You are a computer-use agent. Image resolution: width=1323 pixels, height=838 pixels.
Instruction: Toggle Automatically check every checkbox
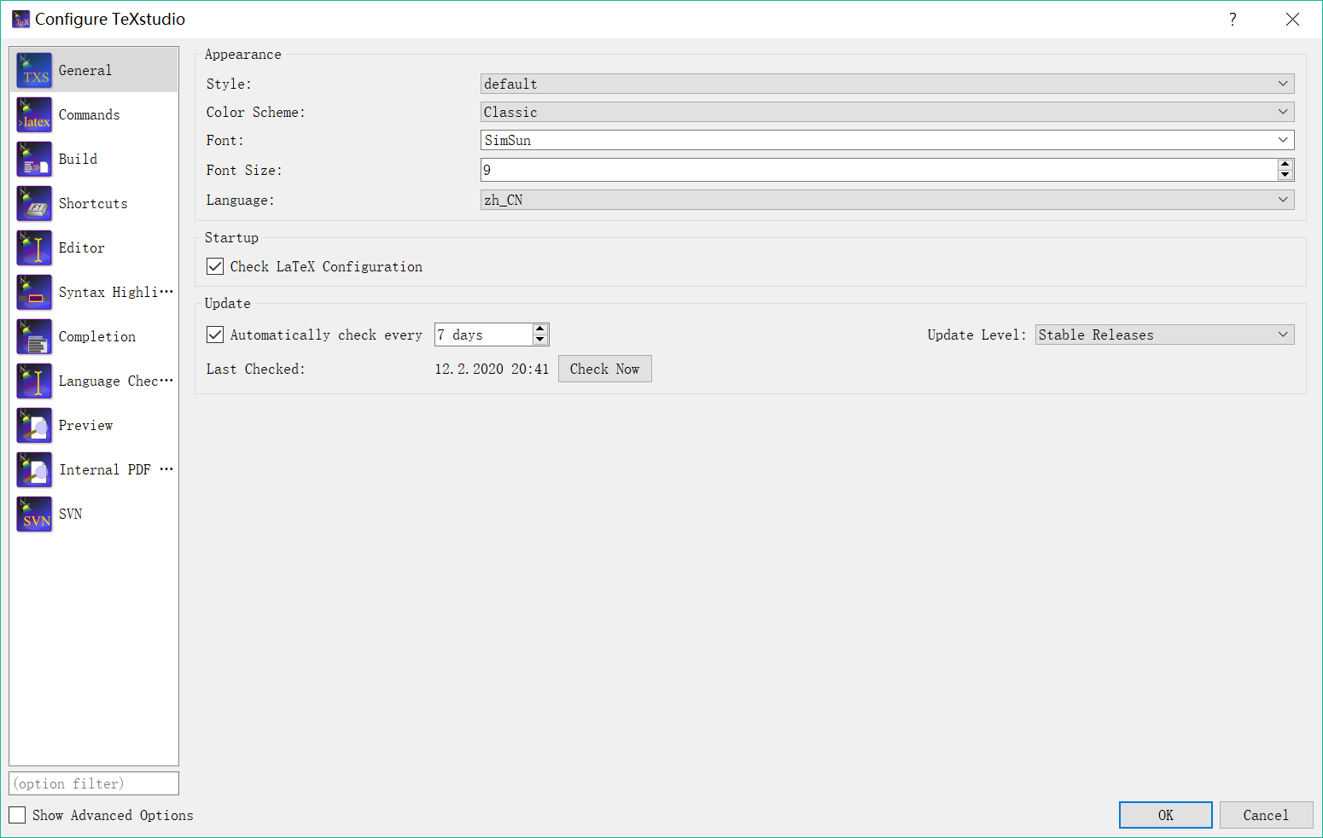215,335
